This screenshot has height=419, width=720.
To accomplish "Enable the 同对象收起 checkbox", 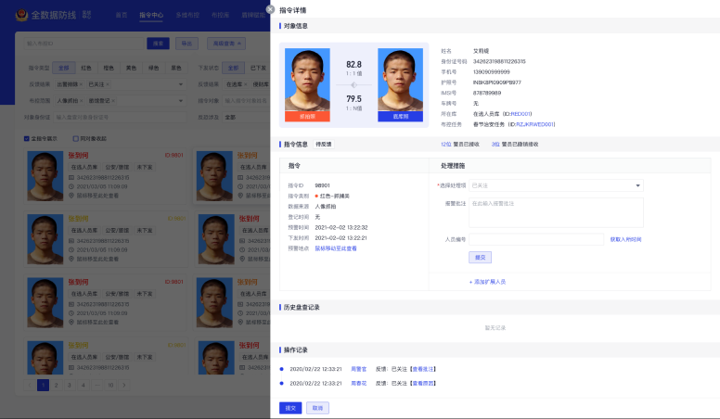I will pyautogui.click(x=76, y=139).
